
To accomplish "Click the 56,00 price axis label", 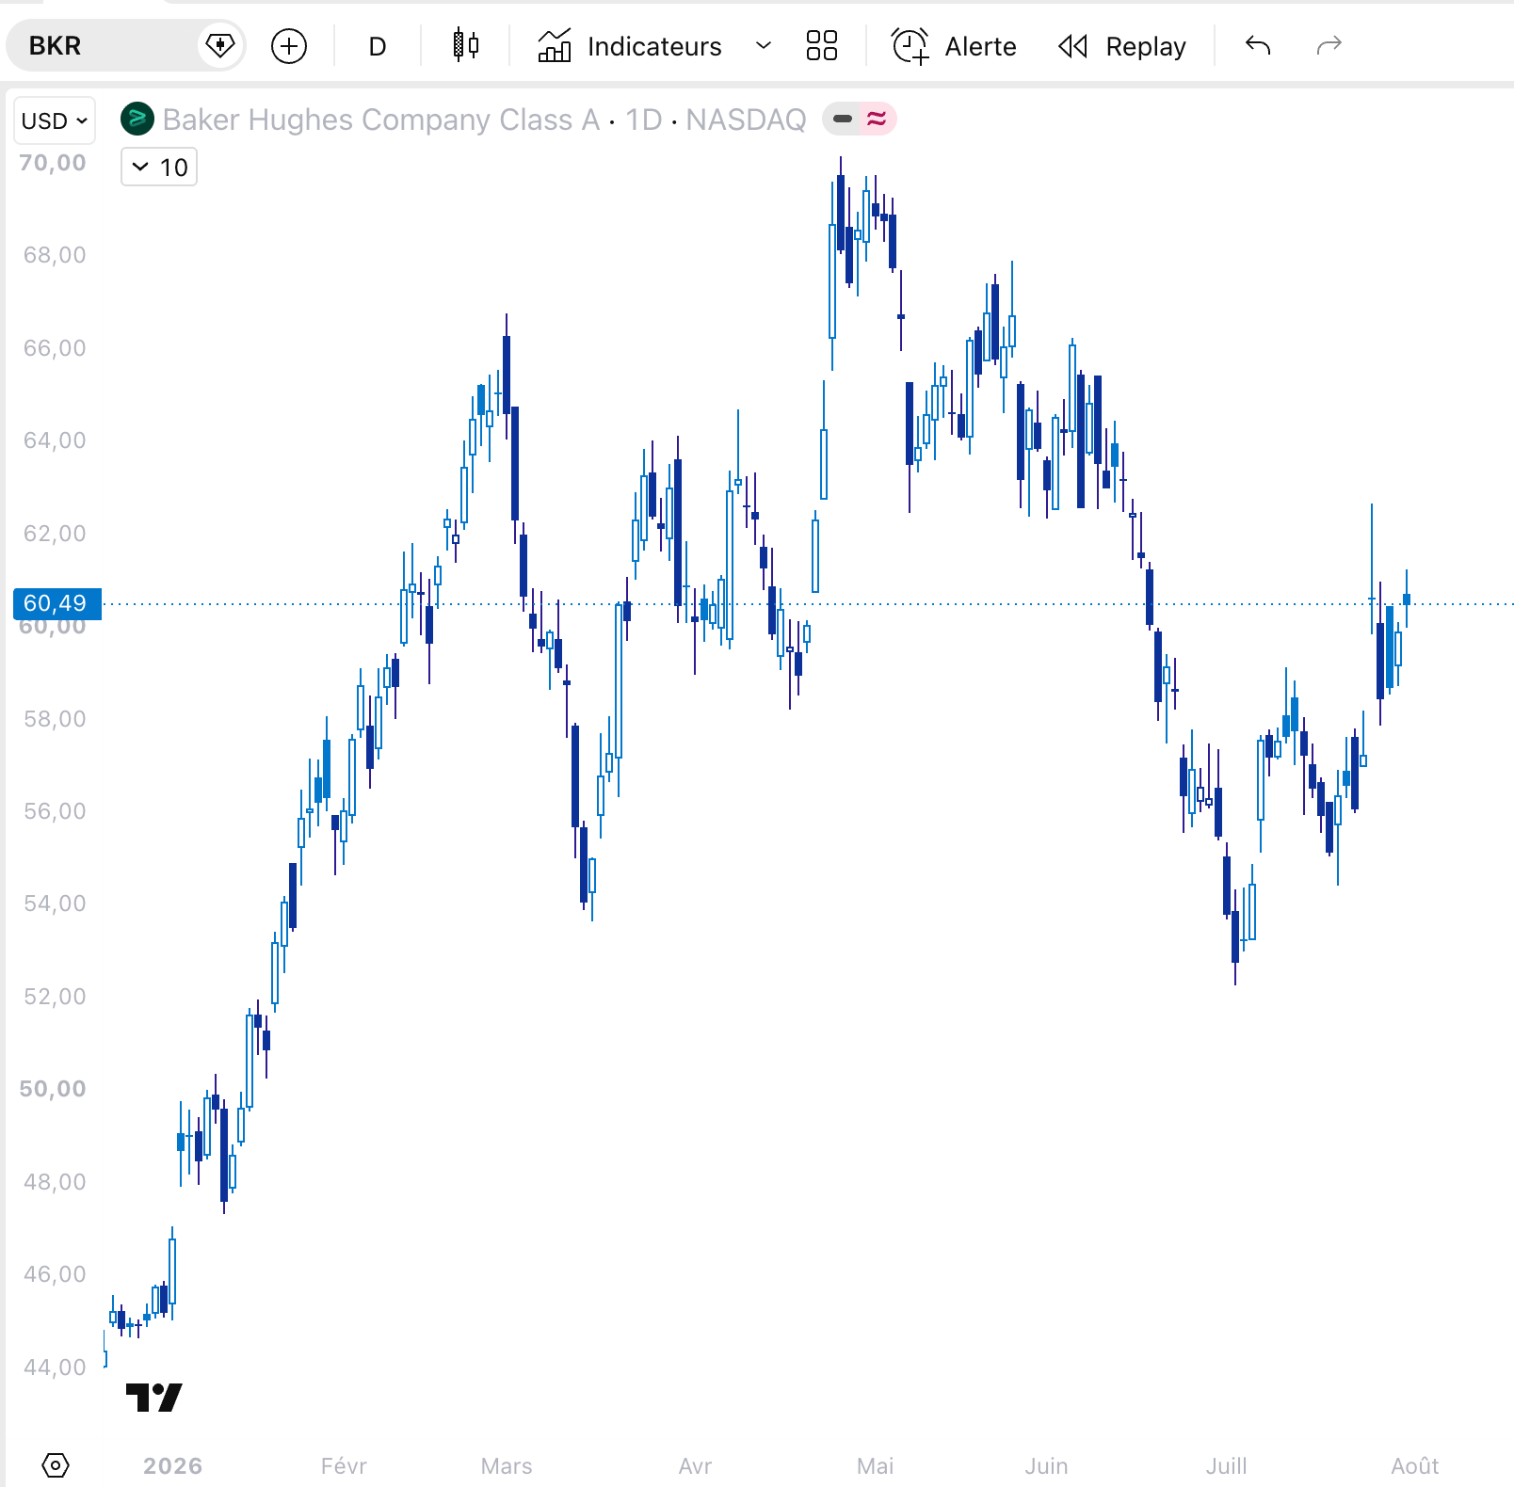I will (55, 811).
